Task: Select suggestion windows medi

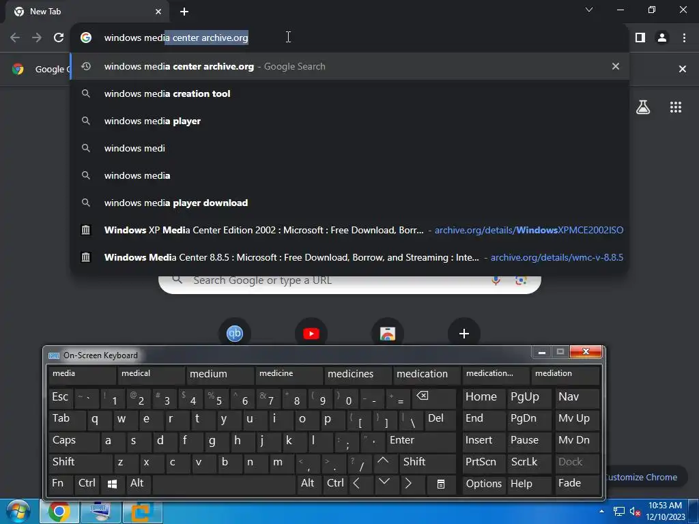Action: point(350,148)
